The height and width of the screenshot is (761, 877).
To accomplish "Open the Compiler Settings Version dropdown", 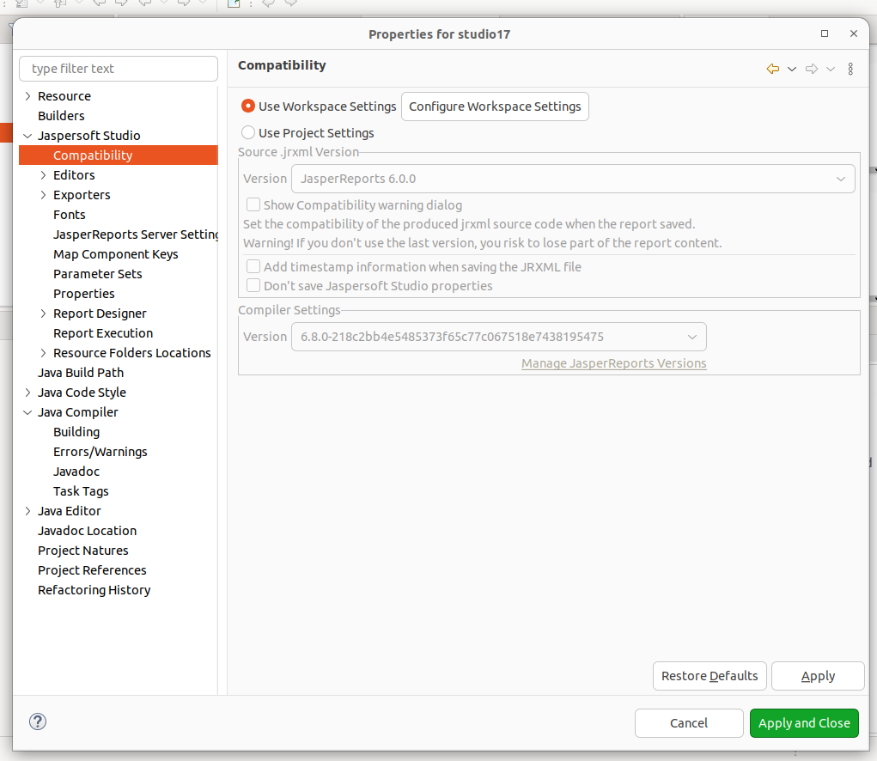I will pos(498,337).
